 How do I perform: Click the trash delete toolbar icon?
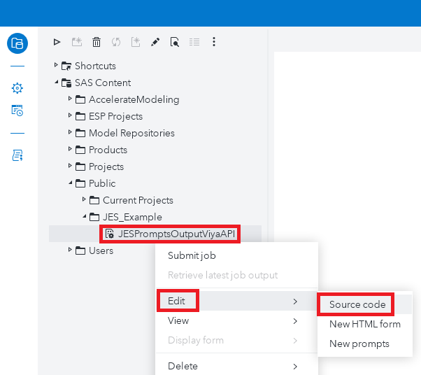coord(97,42)
